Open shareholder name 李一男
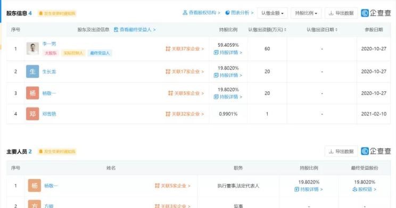Screen dimensions: 396x208 (49, 44)
